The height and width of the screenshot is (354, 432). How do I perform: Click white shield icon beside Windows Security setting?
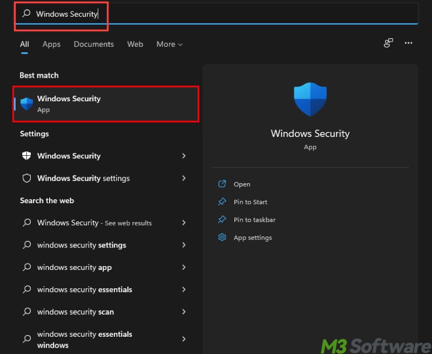tap(26, 156)
